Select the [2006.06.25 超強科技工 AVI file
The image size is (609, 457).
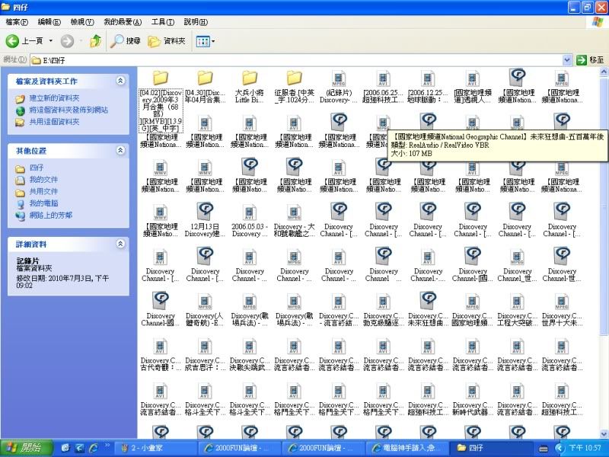tap(383, 86)
